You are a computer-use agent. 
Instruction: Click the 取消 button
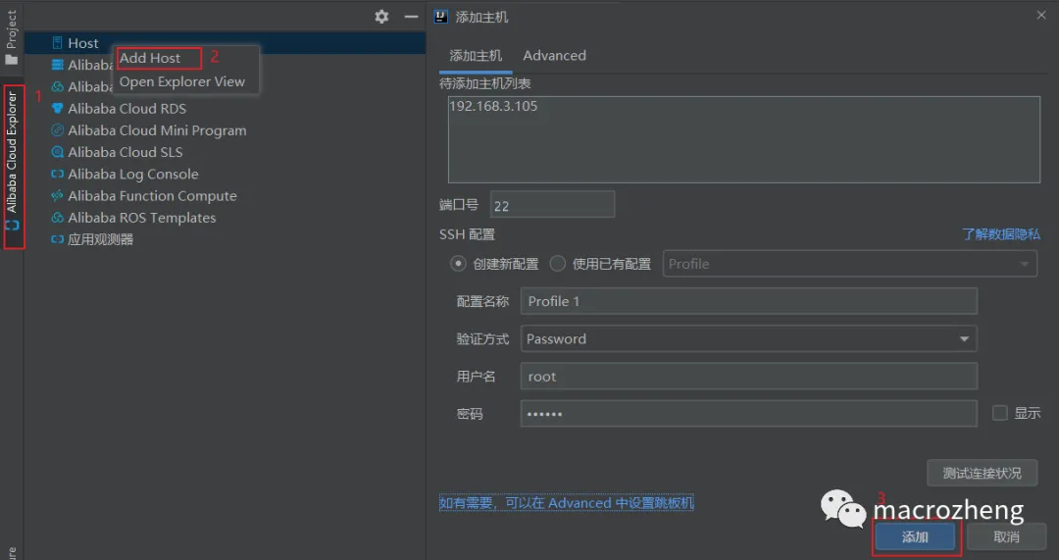click(x=1006, y=537)
